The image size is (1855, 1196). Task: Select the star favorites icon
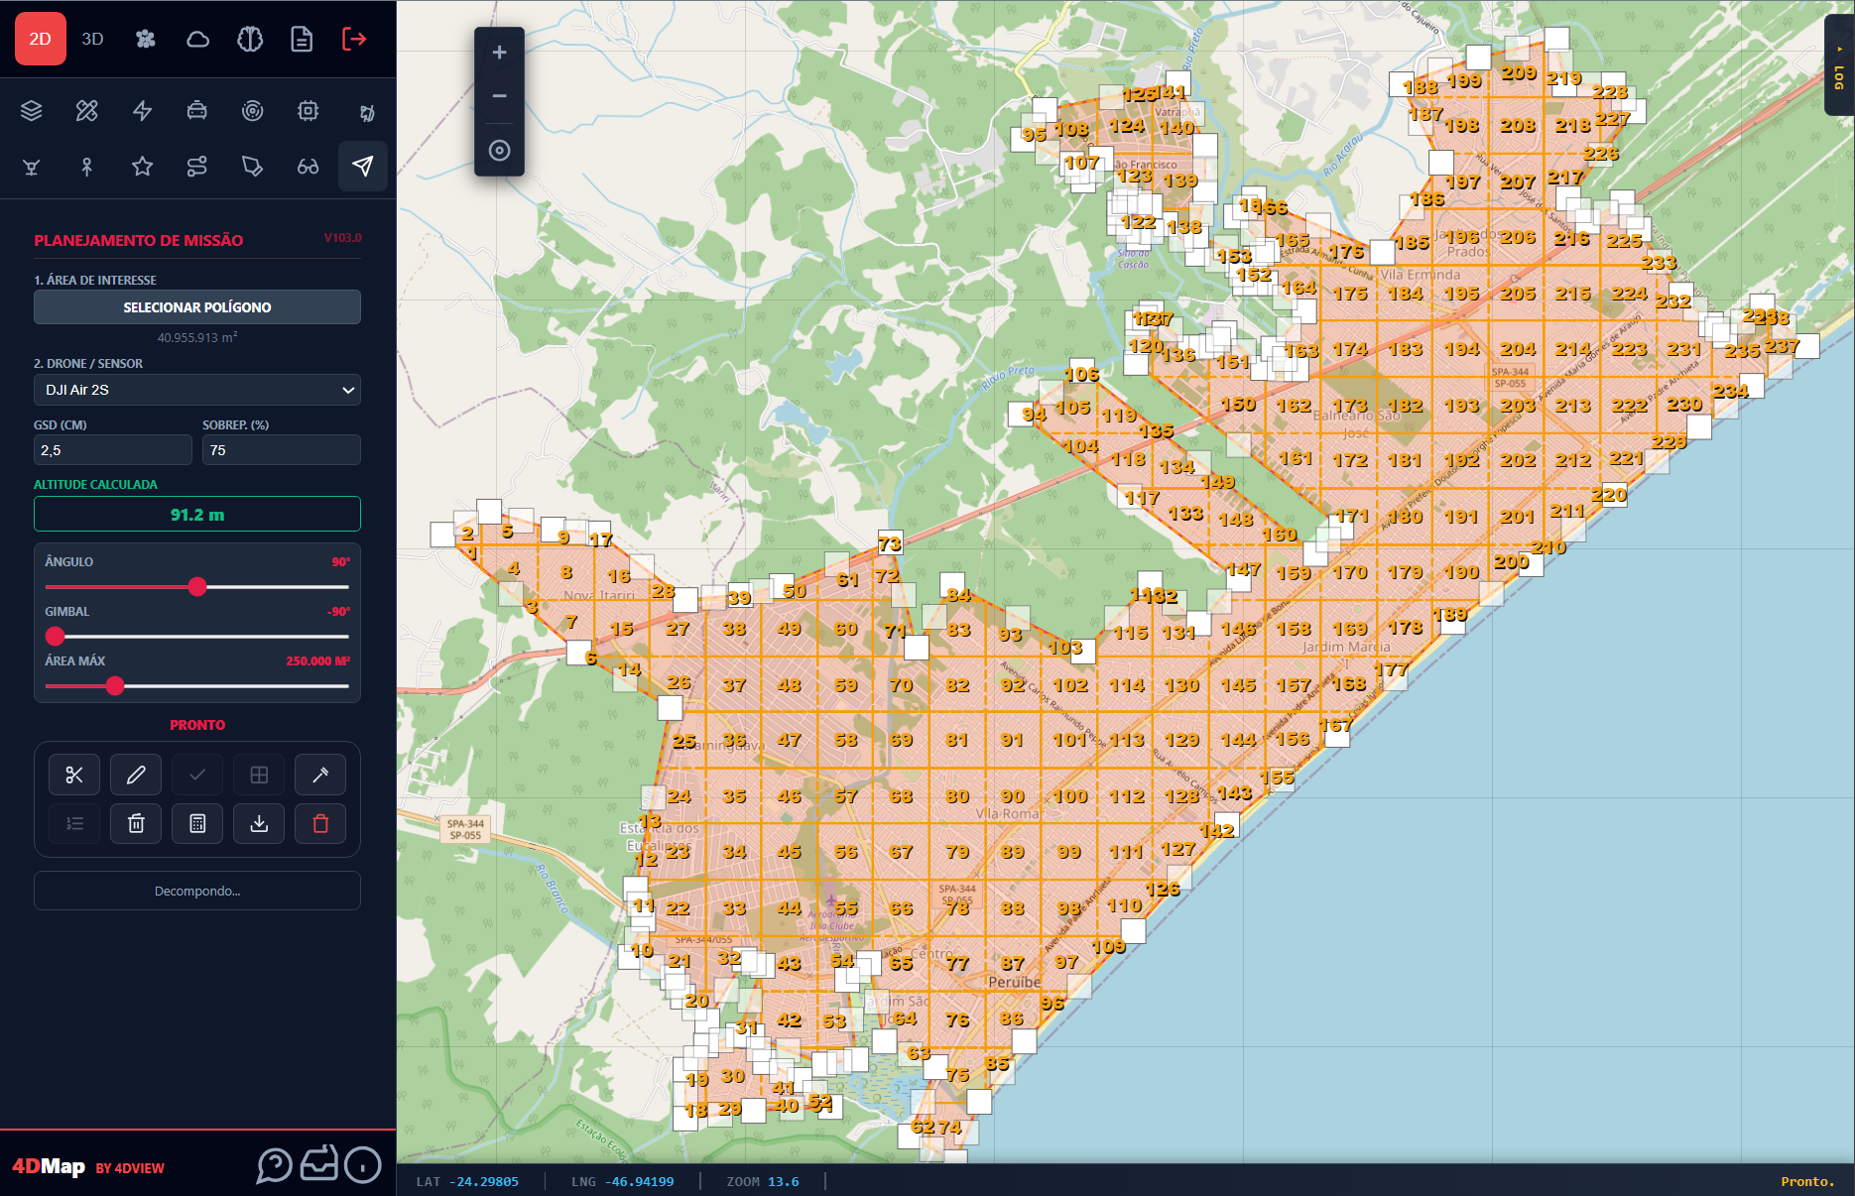(142, 166)
